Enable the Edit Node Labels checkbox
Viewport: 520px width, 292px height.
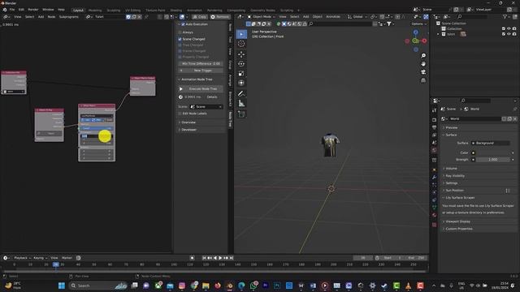click(180, 114)
